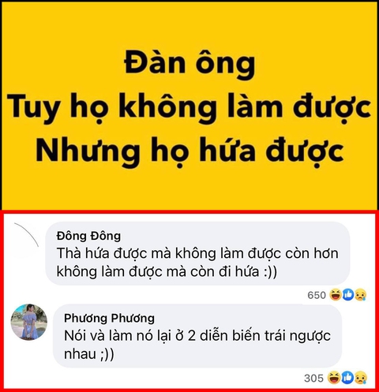Click the second line of Đông Đông's comment ending with :))

(167, 271)
